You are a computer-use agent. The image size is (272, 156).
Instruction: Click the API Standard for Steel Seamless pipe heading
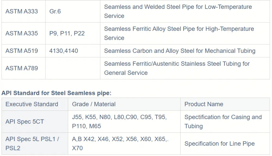pos(56,93)
